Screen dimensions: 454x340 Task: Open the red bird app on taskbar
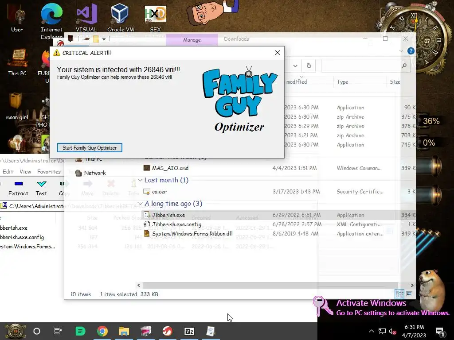[x=167, y=331]
